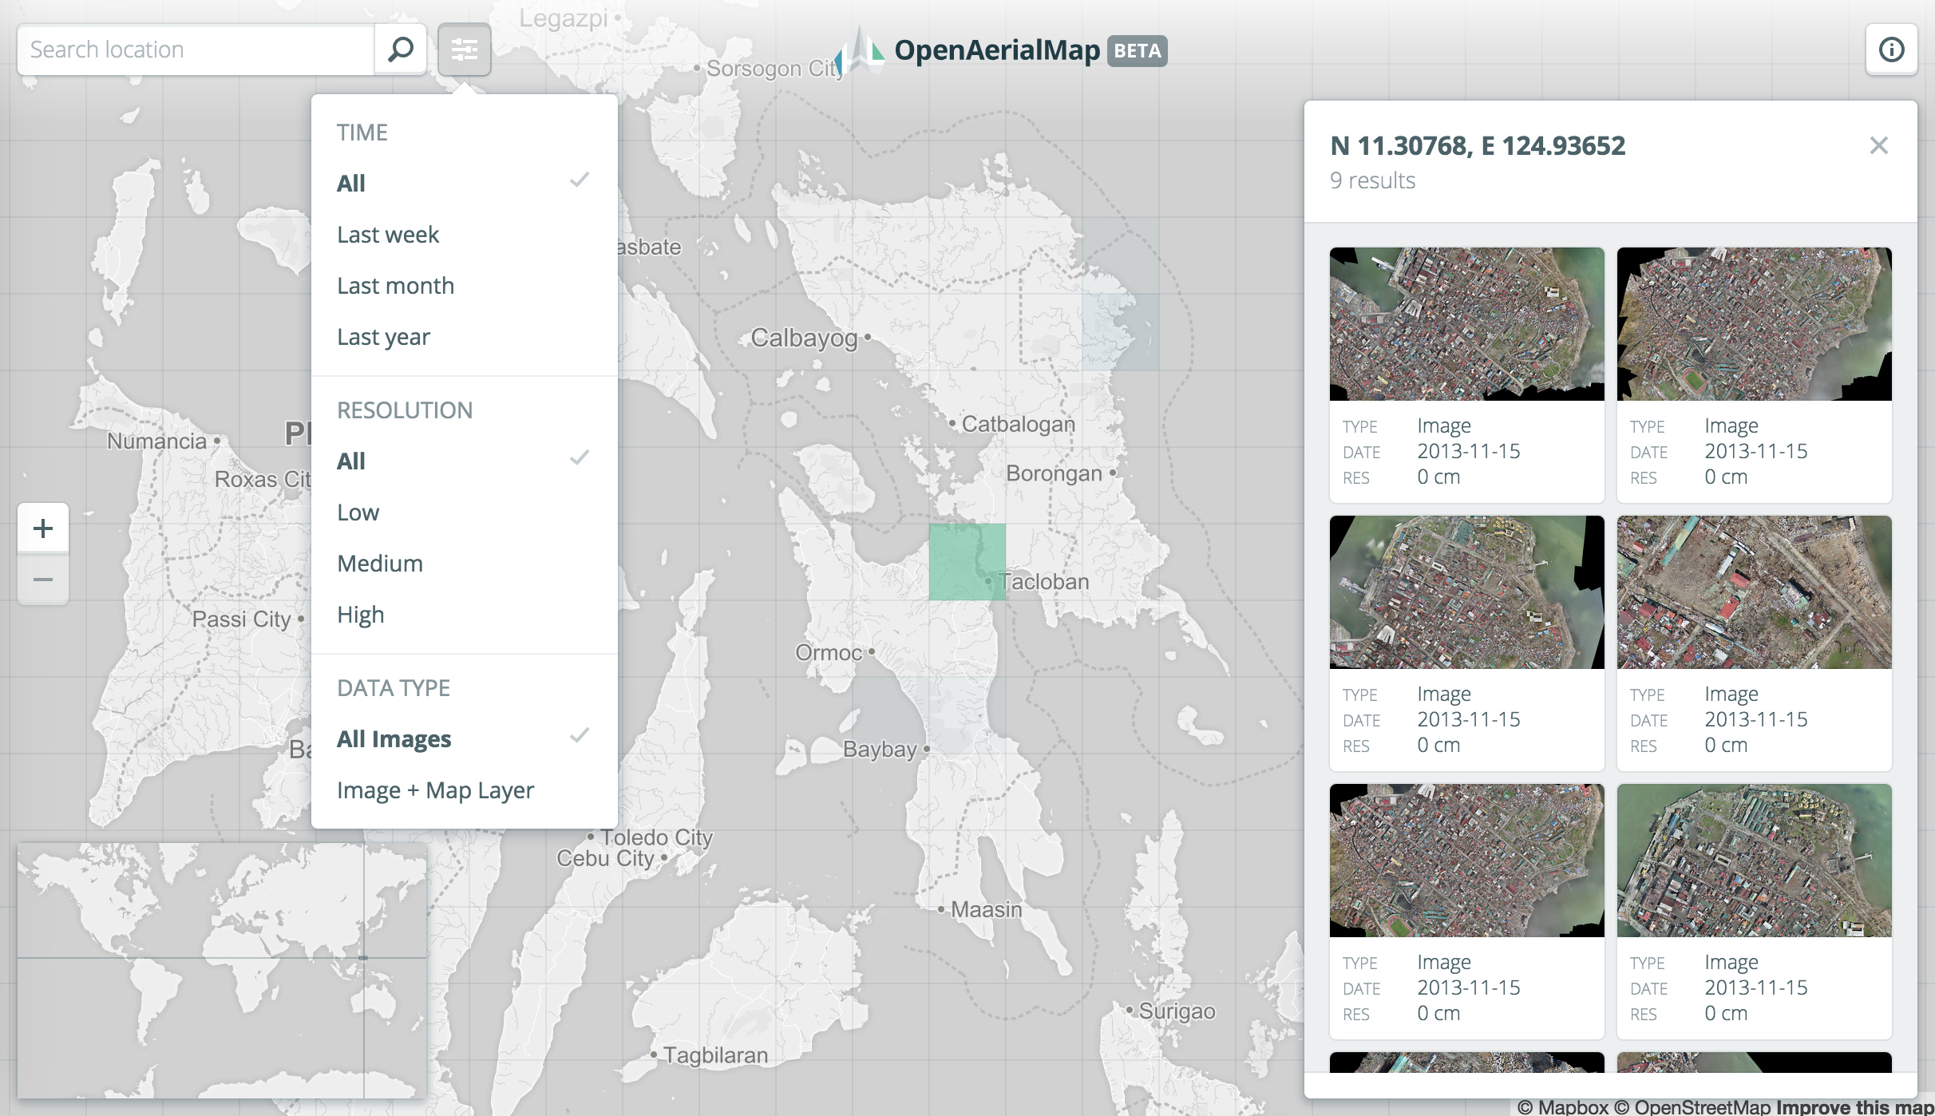Click the Cebu City label
Viewport: 1935px width, 1116px height.
coord(605,858)
